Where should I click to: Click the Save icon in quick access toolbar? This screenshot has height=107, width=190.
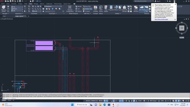click(x=10, y=1)
